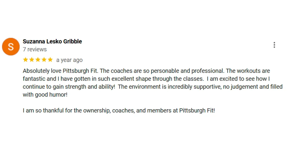Open the three-dot more options menu
Screen dimensions: 292x146
point(274,45)
